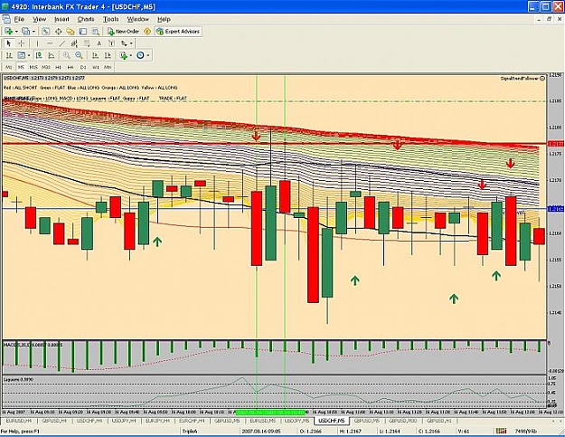Select the arrow cursor tool

click(x=9, y=43)
